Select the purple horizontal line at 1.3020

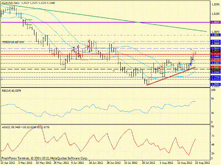coord(105,22)
